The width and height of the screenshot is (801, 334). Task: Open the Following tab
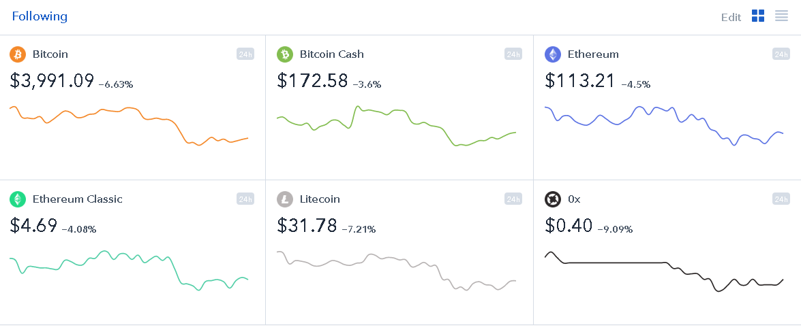point(40,16)
